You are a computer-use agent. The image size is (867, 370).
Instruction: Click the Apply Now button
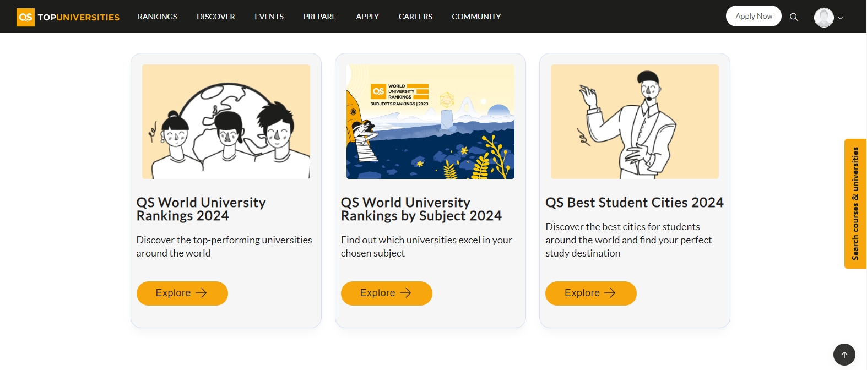754,16
